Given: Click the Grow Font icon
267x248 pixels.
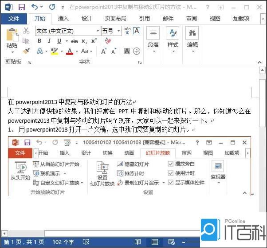Looking at the screenshot, I should tap(103, 52).
